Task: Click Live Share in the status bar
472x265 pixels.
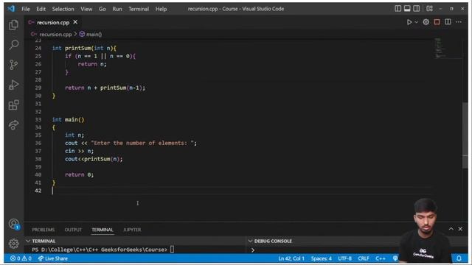Action: (x=53, y=258)
